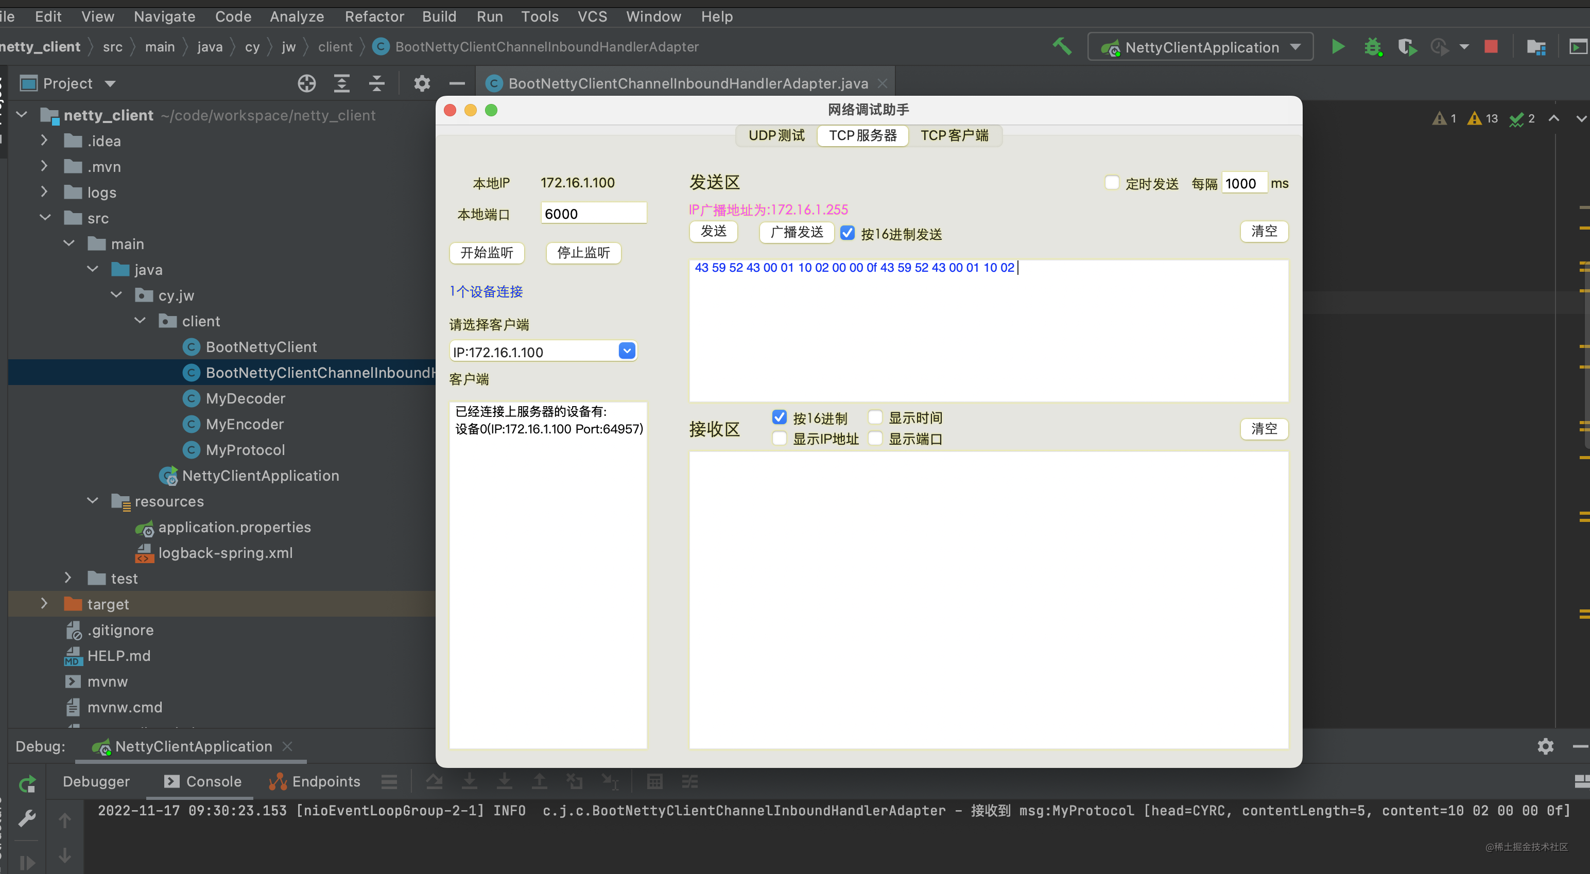Expand the logs folder
Viewport: 1590px width, 874px height.
(x=44, y=192)
